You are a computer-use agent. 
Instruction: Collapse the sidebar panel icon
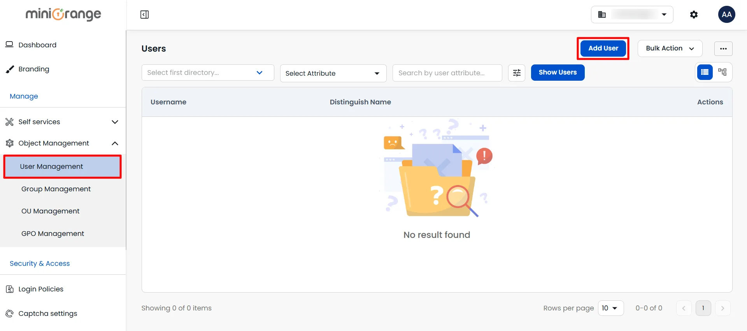[144, 15]
